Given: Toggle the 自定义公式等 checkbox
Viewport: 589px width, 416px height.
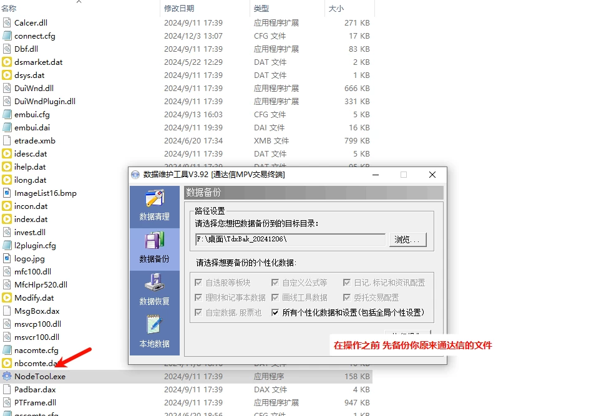Looking at the screenshot, I should pyautogui.click(x=275, y=283).
